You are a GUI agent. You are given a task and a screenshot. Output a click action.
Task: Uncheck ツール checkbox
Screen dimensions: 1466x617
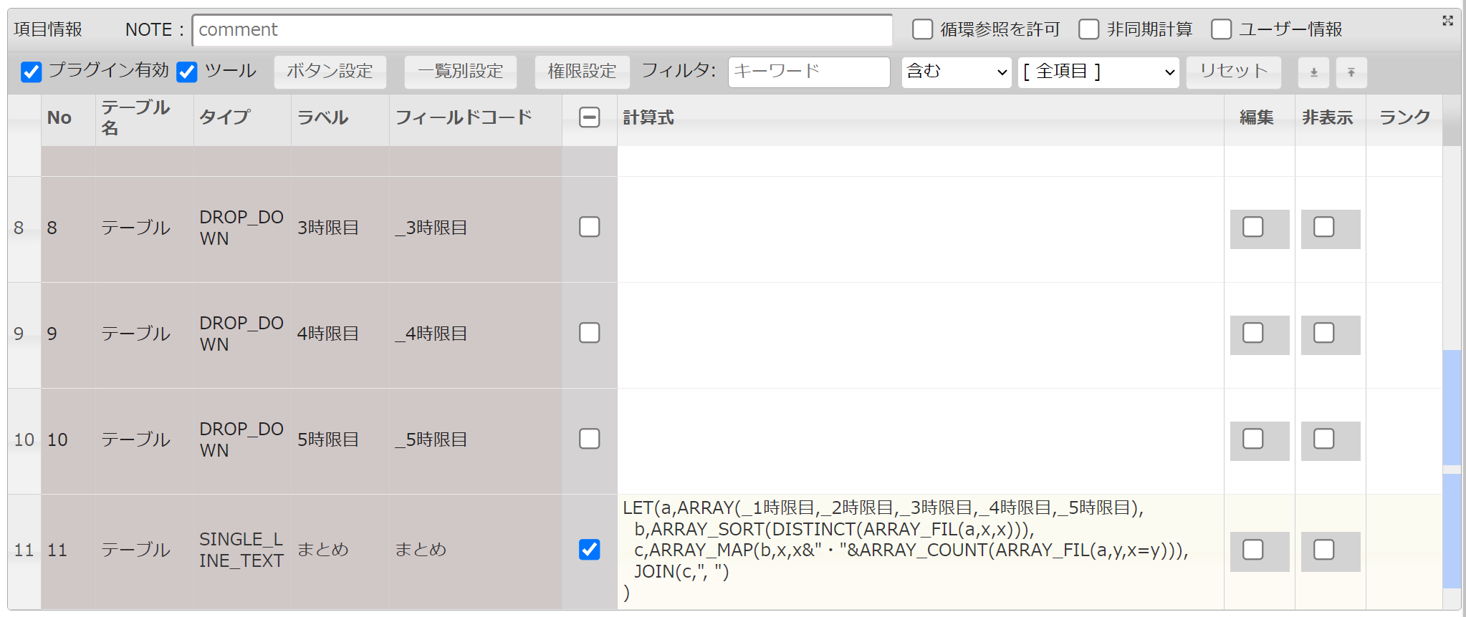pyautogui.click(x=187, y=72)
